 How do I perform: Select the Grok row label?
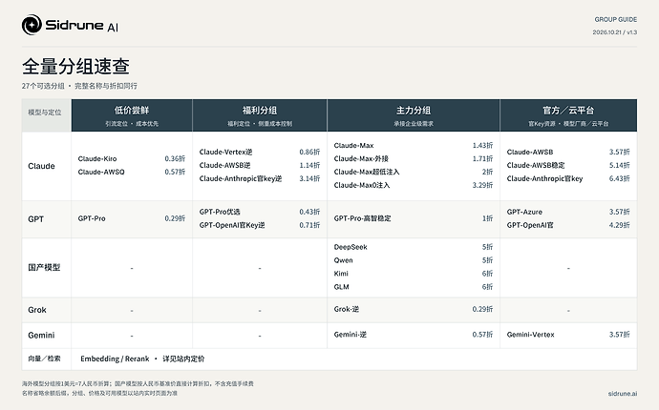click(x=37, y=310)
